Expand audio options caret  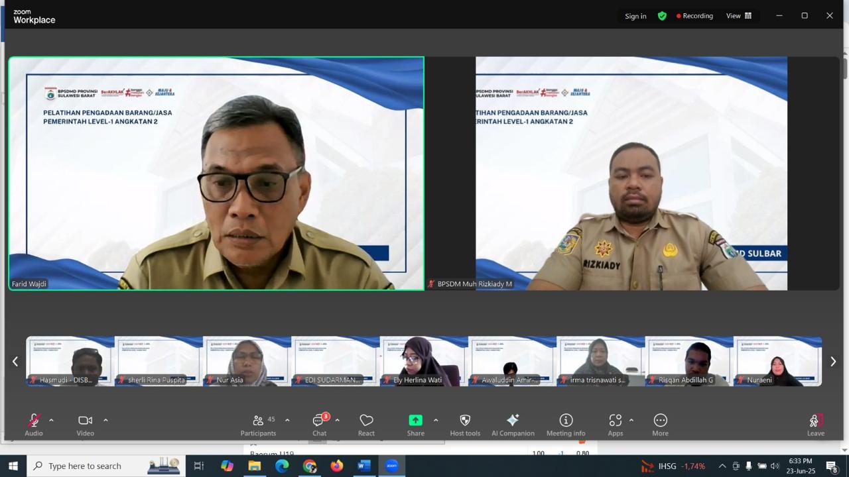pos(51,420)
